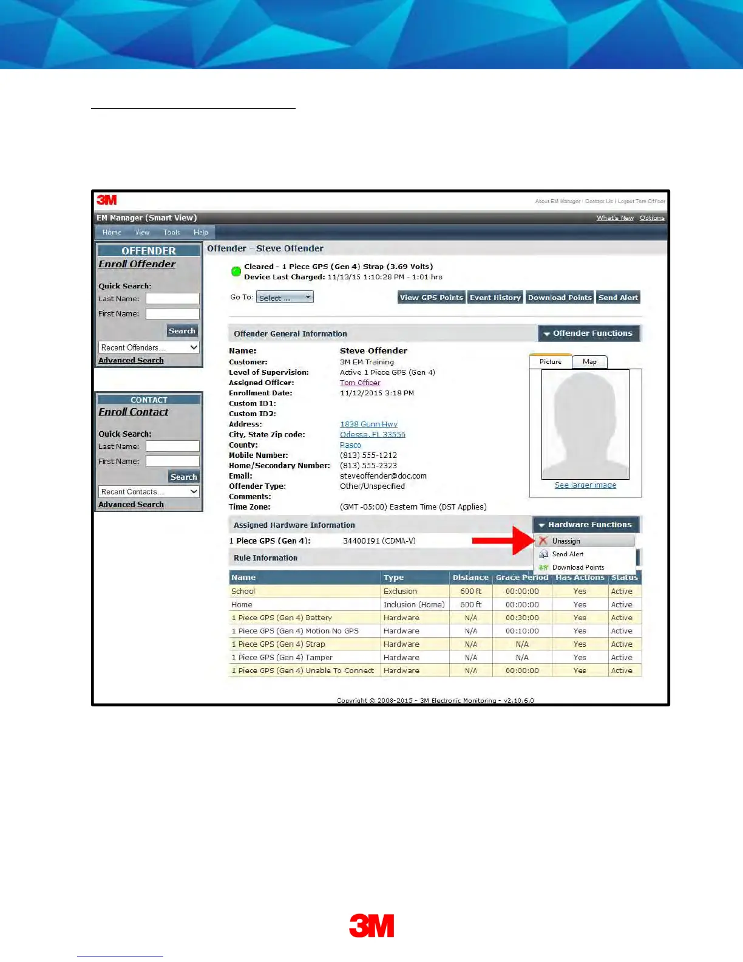Focus the Offender First Name field
Image resolution: width=743 pixels, height=962 pixels.
point(172,313)
